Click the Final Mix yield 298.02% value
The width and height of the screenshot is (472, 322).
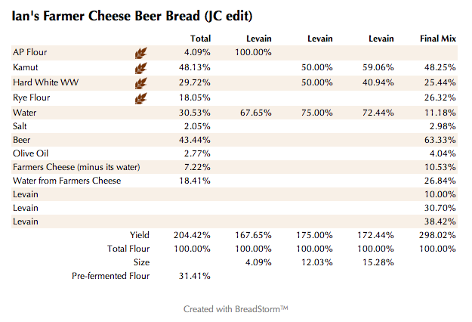tap(438, 235)
